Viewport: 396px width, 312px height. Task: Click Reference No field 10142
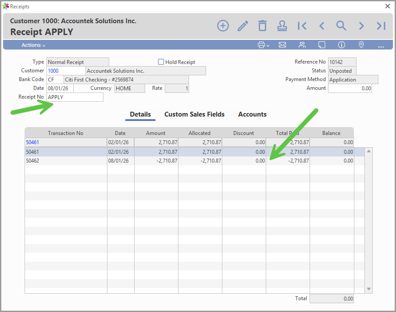(x=342, y=62)
